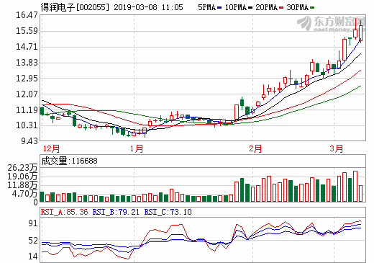The image size is (374, 263).
Task: Click the 10PMA legend label
Action: (x=236, y=7)
